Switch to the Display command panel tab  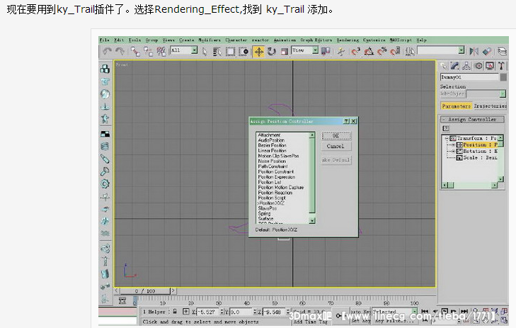coord(490,66)
